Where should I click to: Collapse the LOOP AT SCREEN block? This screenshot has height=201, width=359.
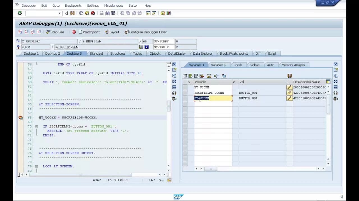[x=36, y=166]
